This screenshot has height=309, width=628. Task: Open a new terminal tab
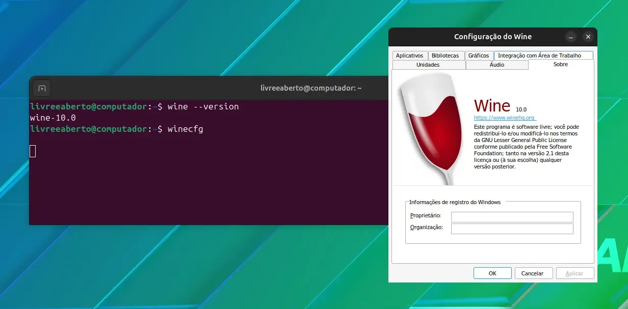(42, 89)
